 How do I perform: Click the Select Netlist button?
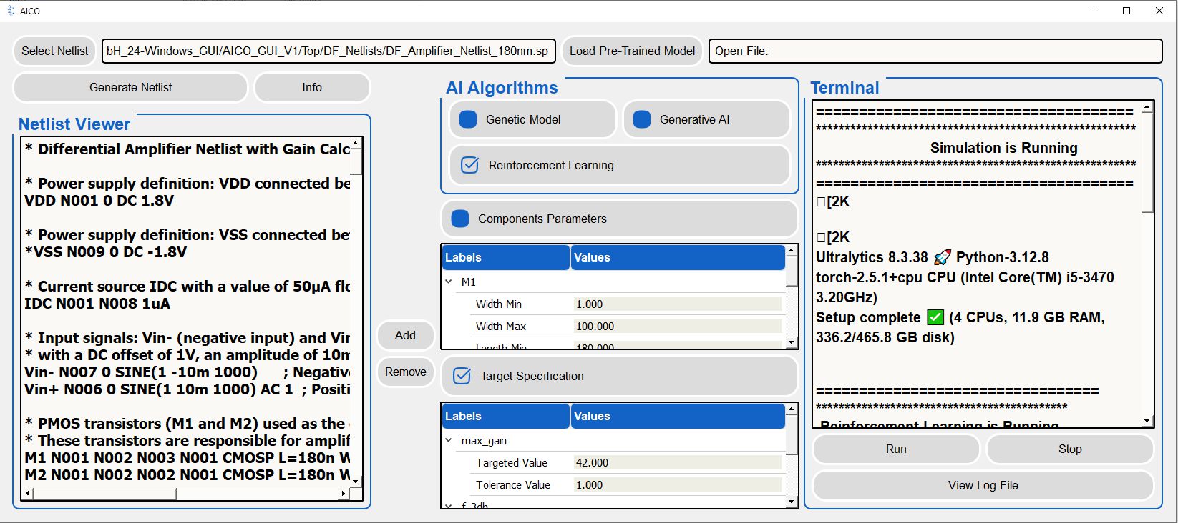pyautogui.click(x=54, y=51)
